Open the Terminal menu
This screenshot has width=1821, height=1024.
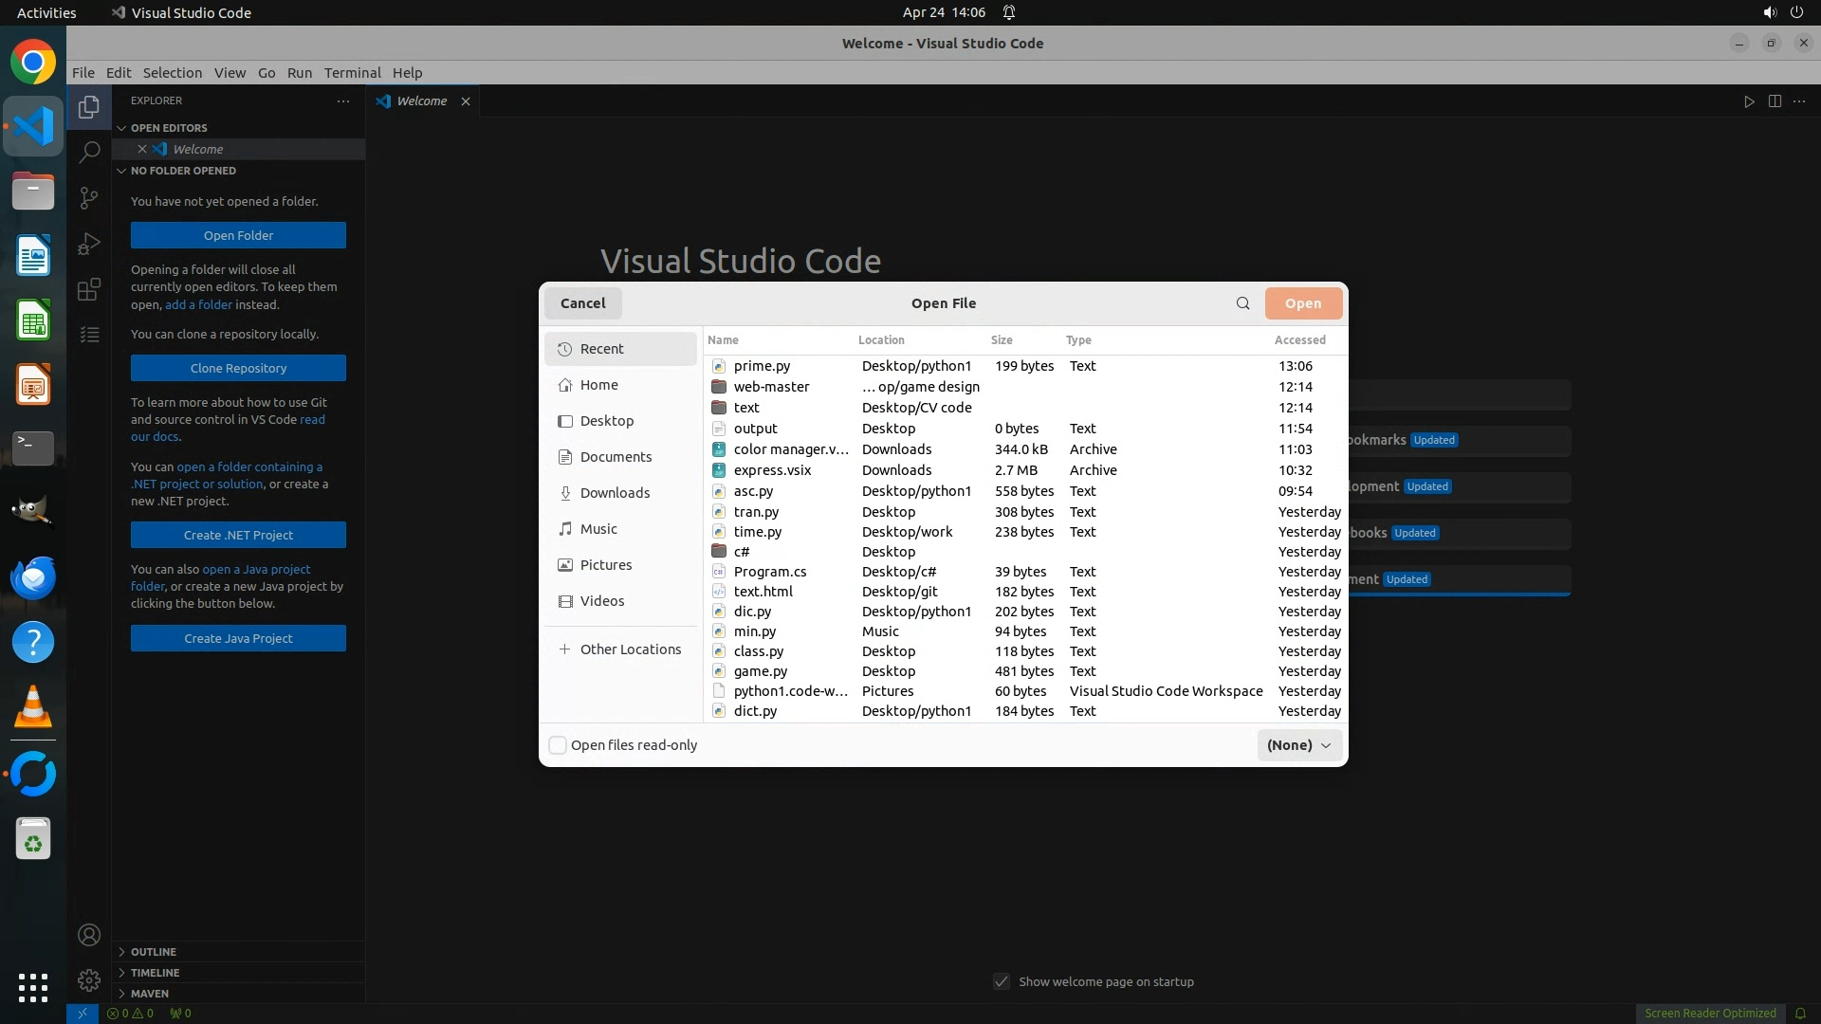pos(352,73)
